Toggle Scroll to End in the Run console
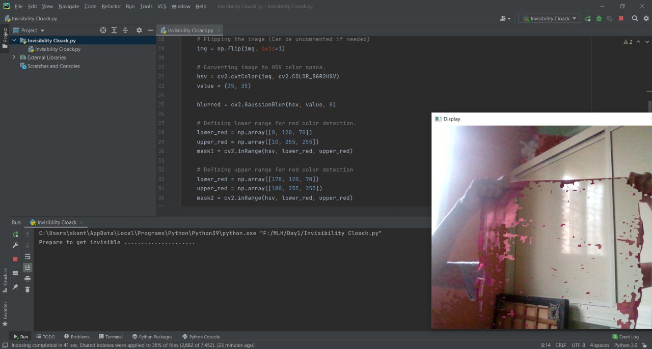Image resolution: width=652 pixels, height=349 pixels. [28, 267]
